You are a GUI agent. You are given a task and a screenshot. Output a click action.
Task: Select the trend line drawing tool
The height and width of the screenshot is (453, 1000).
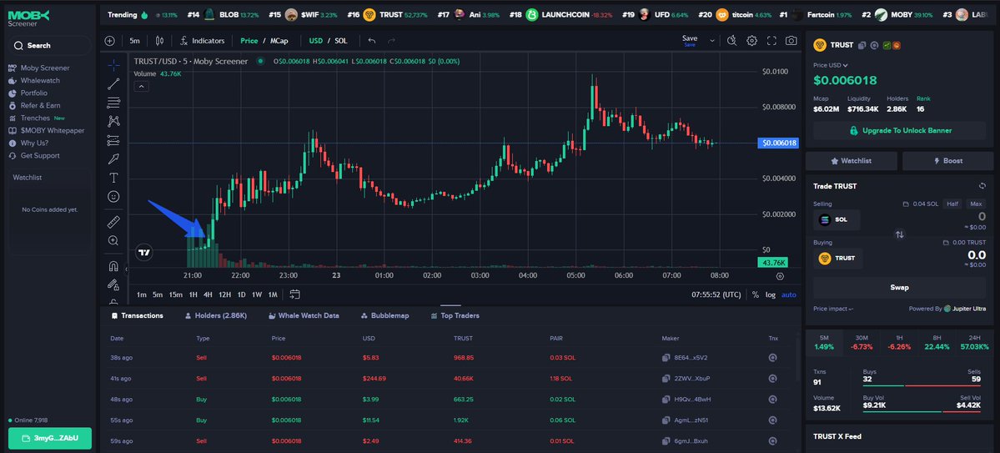pyautogui.click(x=113, y=83)
